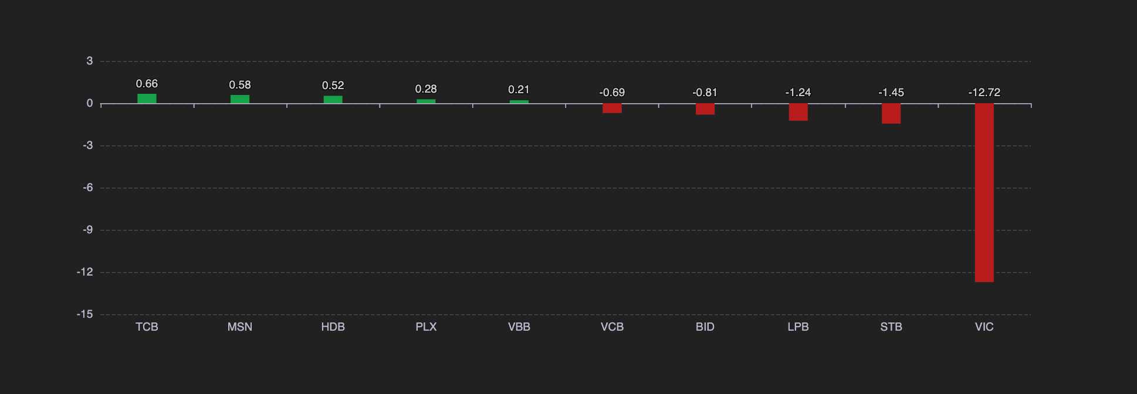
Task: Click the VIC axis label
Action: click(x=984, y=327)
